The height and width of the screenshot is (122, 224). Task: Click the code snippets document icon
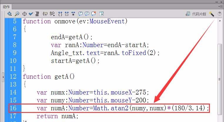coord(188,14)
